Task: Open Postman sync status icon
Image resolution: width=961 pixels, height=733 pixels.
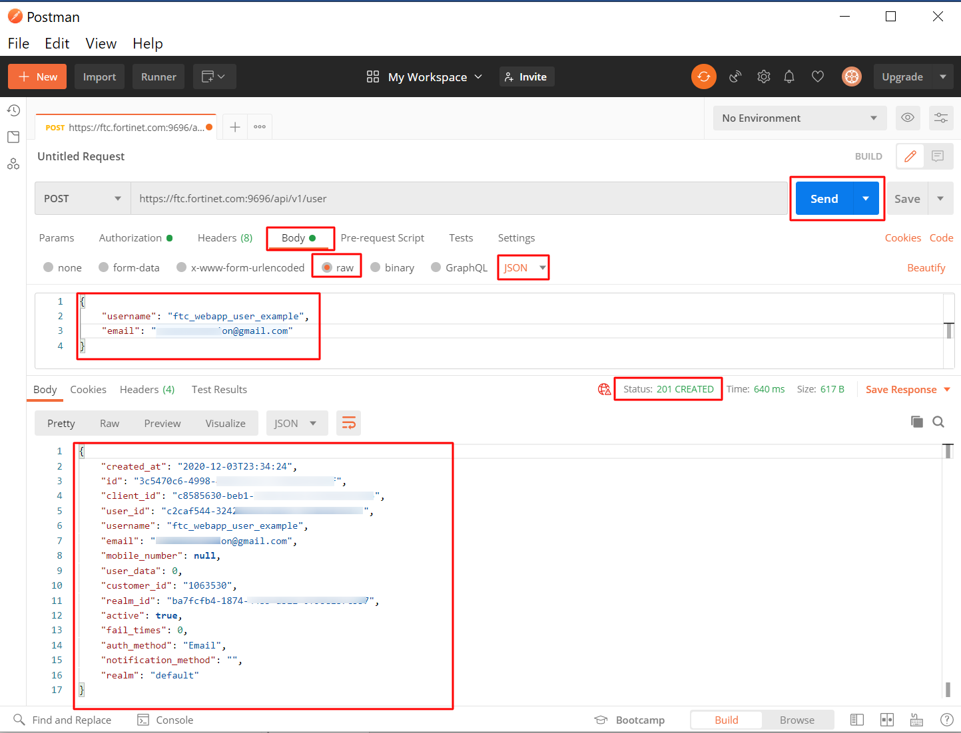Action: pyautogui.click(x=703, y=76)
